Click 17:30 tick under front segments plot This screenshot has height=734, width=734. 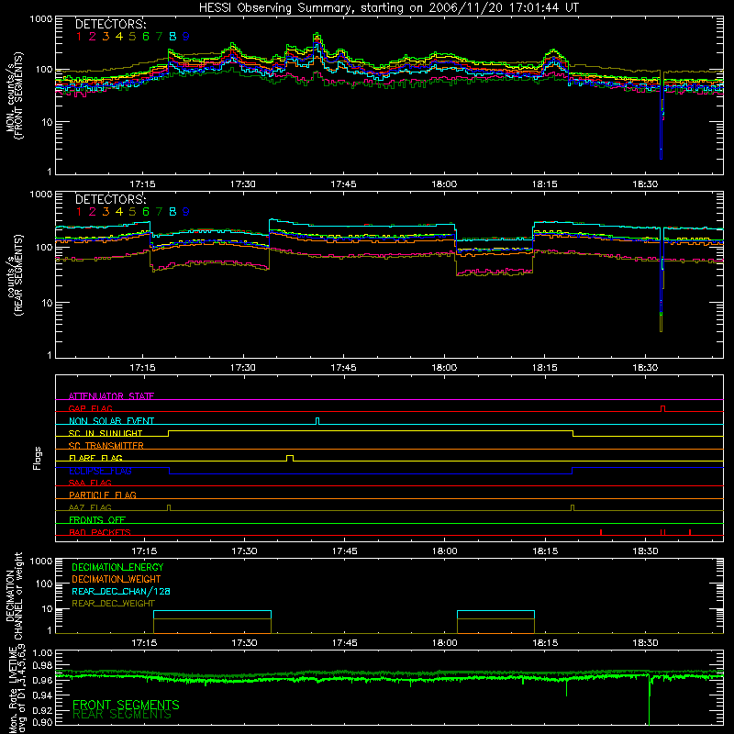tap(243, 184)
